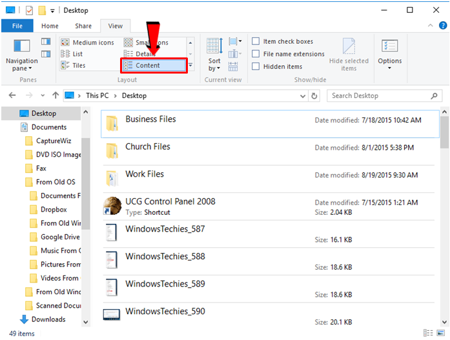This screenshot has height=340, width=450.
Task: Click Hide selected items button
Action: coord(349,54)
